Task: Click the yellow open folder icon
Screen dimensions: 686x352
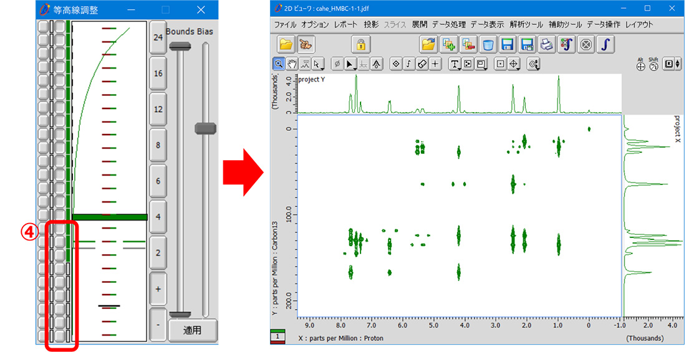Action: pos(286,45)
